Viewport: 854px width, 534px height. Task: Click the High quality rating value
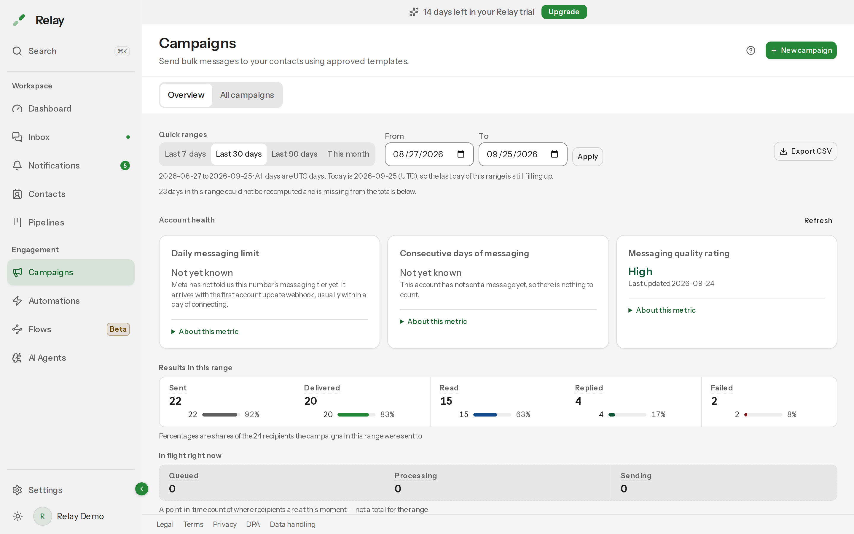[640, 271]
